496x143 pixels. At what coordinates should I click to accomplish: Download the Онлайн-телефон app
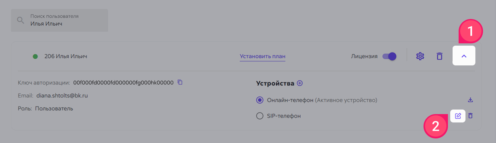470,100
